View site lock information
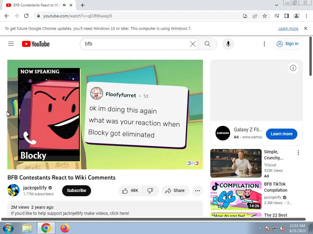The image size is (313, 234). (39, 16)
